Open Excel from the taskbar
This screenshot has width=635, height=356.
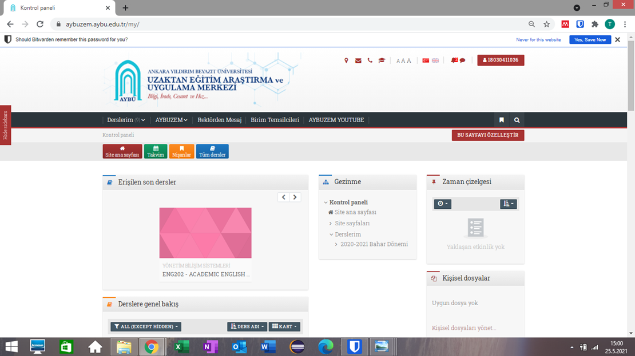(181, 347)
